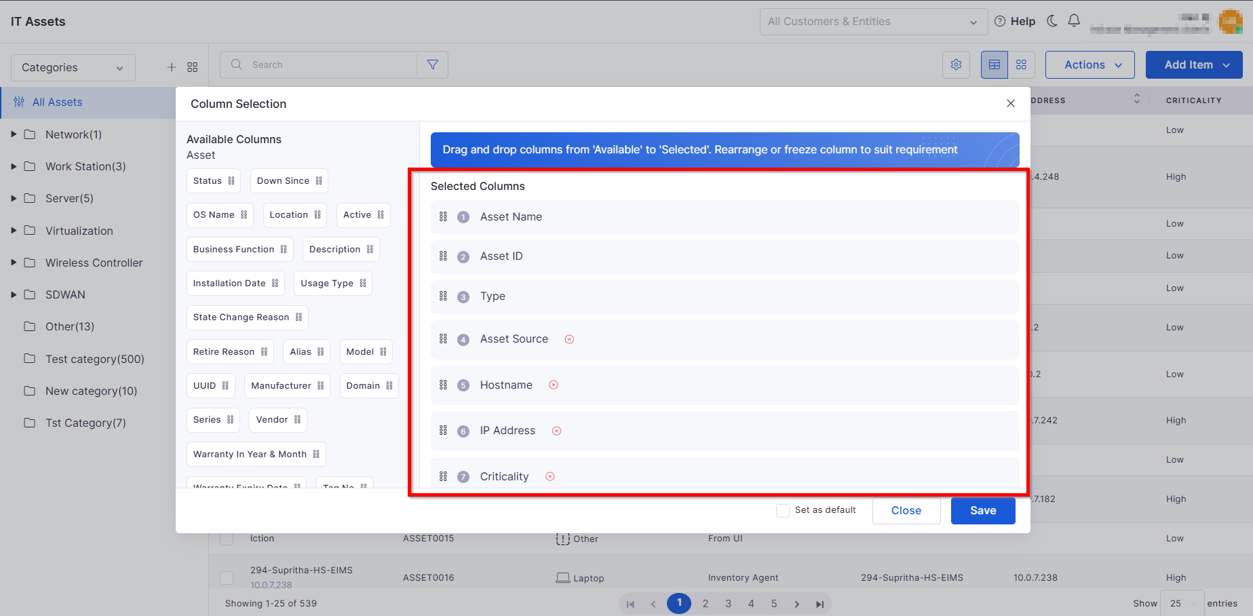Save the column selection
1253x616 pixels.
pyautogui.click(x=983, y=511)
